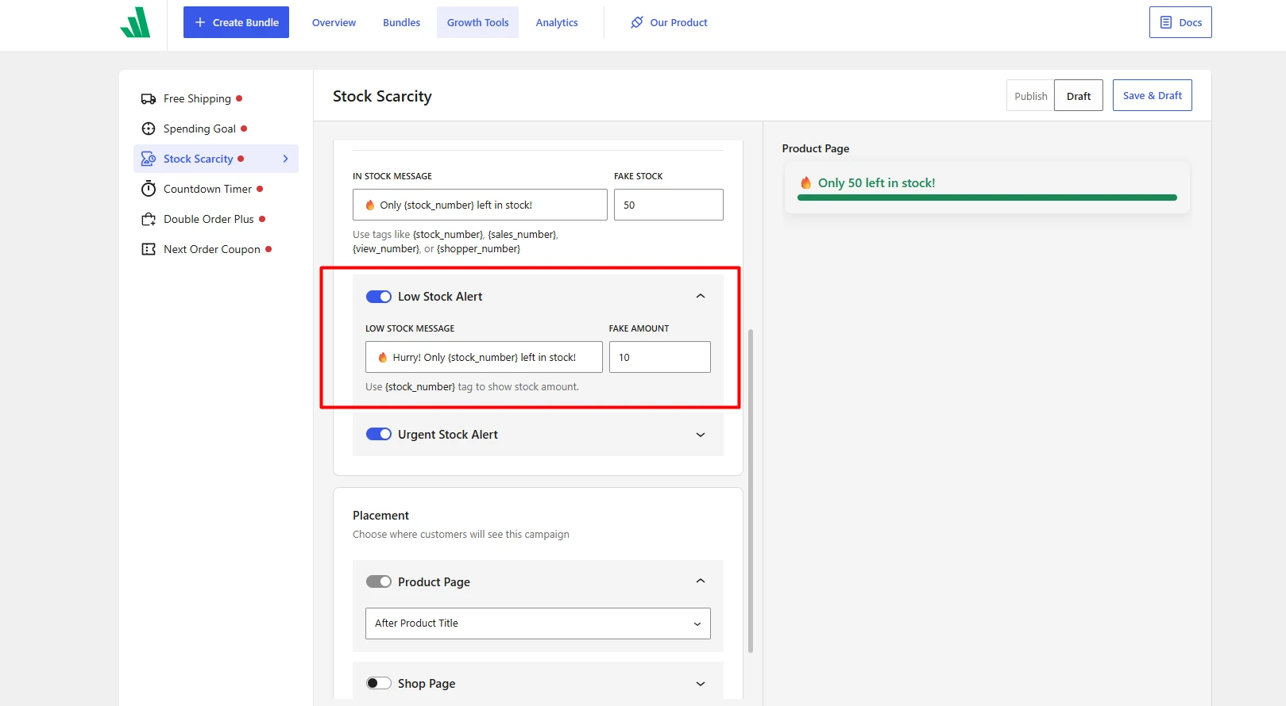1286x706 pixels.
Task: Click the Our Product rocket icon
Action: click(x=637, y=22)
